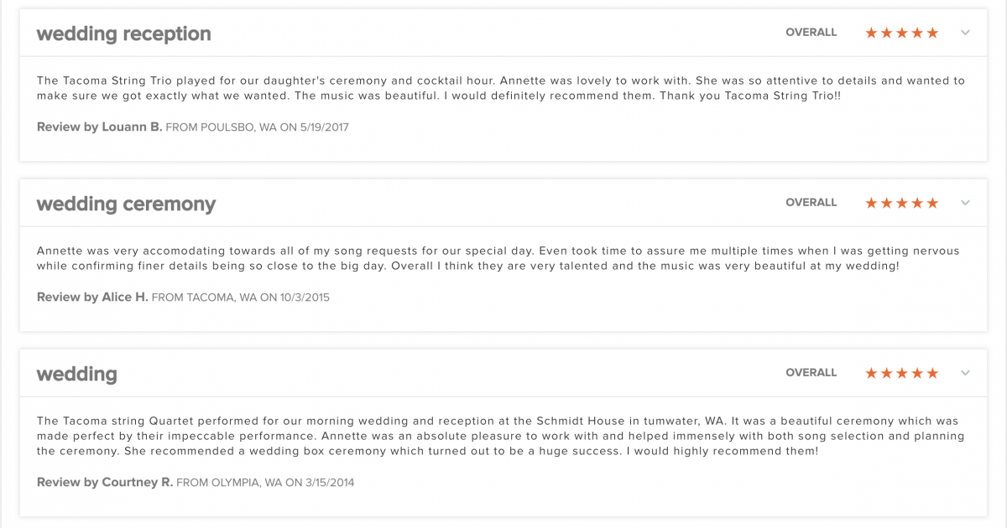Select the "wedding reception" review title
The height and width of the screenshot is (528, 1007).
tap(123, 34)
